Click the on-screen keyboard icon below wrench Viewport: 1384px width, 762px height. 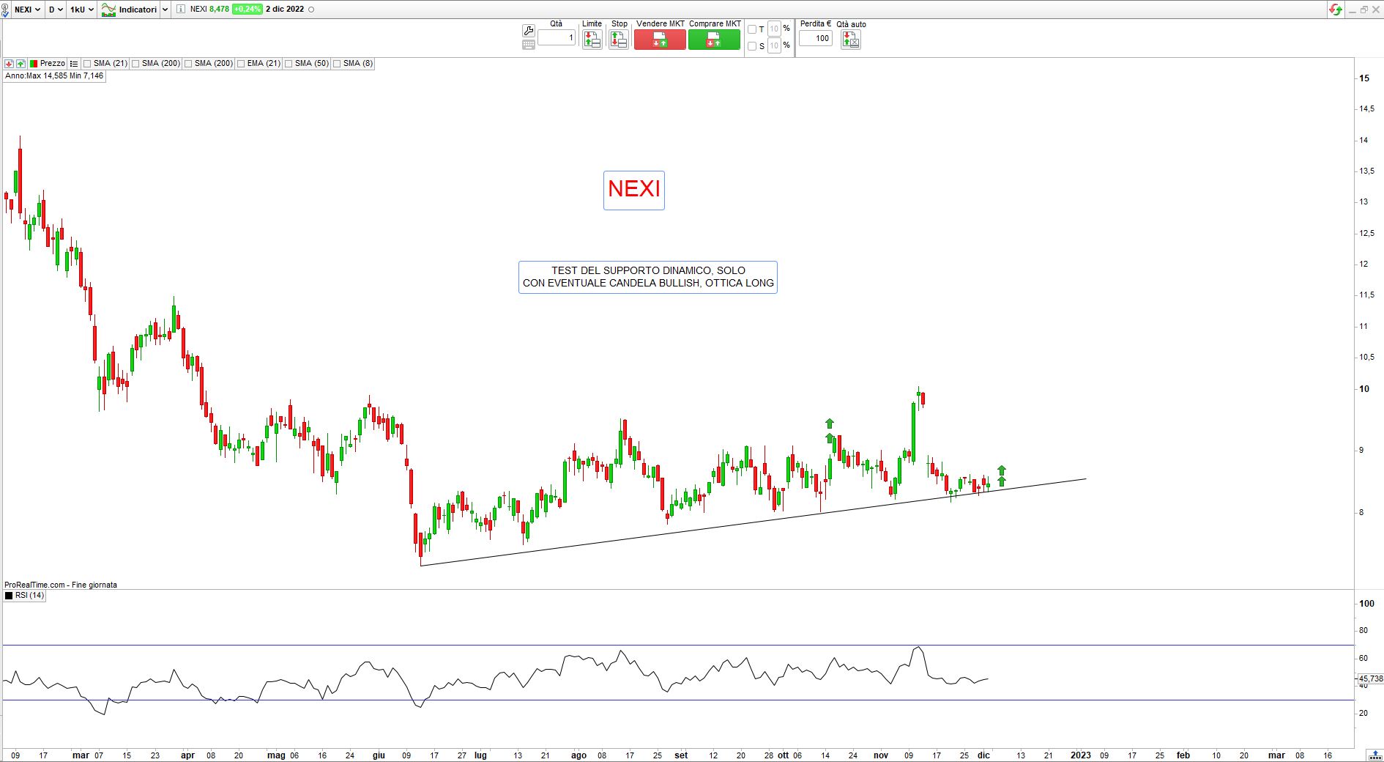pos(528,45)
